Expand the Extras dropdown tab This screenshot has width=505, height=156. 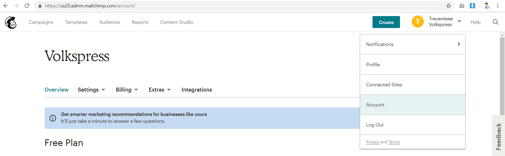tap(160, 90)
